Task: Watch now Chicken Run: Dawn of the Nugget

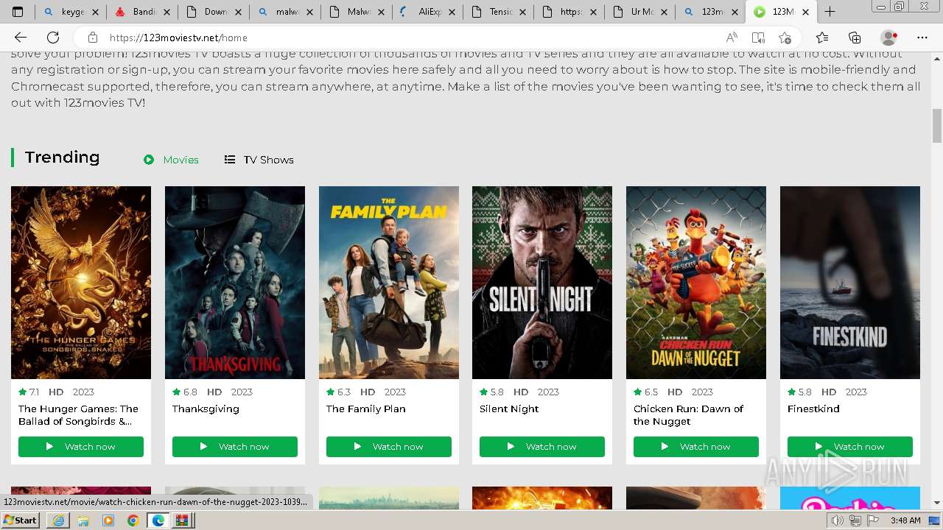Action: [696, 447]
